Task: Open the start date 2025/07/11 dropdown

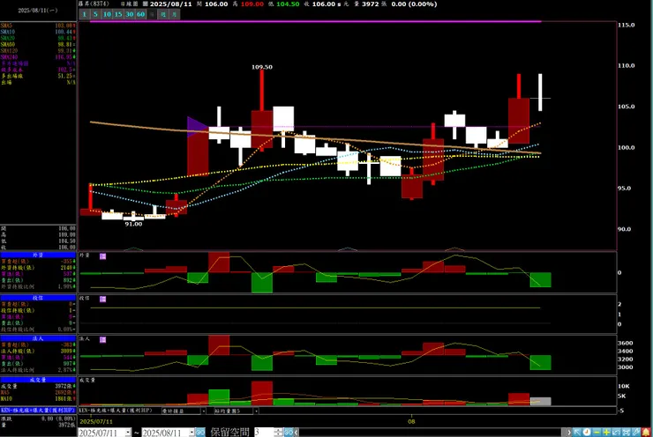Action: click(128, 433)
